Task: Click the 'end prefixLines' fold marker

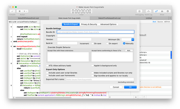Action: [11, 42]
